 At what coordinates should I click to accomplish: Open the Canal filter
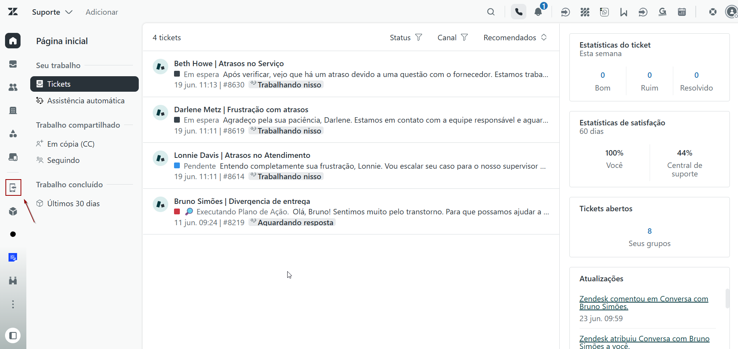click(453, 38)
